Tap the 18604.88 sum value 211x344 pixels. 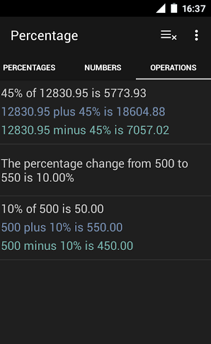tap(141, 111)
